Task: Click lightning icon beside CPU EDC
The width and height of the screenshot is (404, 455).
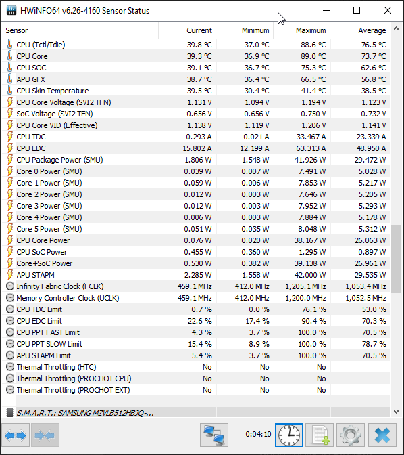Action: pos(10,148)
